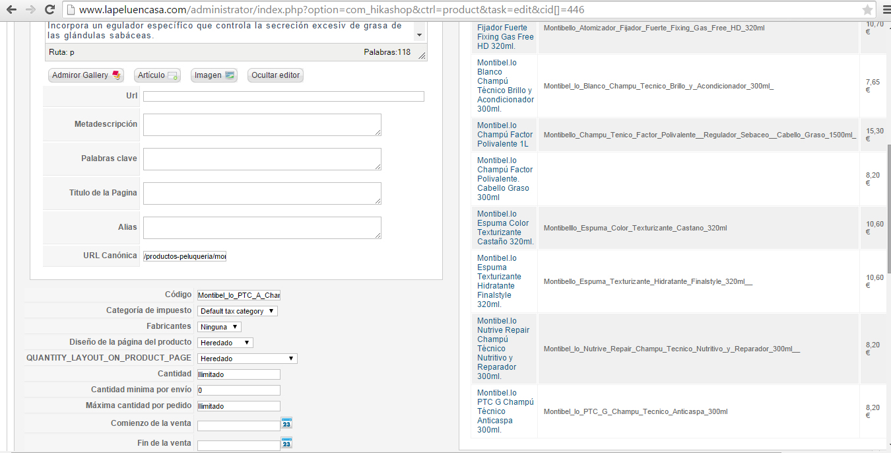Select code Montibel_Io_PTC_G_Champu_Tecnico_Anticaspa_300ml
This screenshot has width=891, height=453.
click(636, 411)
